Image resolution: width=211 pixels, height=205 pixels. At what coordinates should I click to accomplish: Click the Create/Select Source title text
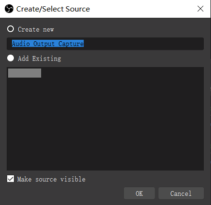click(53, 9)
